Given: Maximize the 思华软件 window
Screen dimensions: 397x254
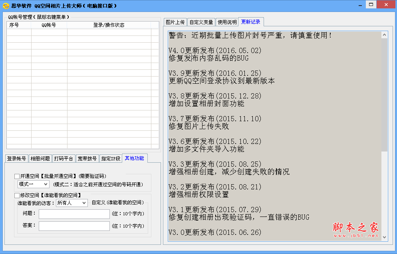Looking at the screenshot, I should [371, 4].
